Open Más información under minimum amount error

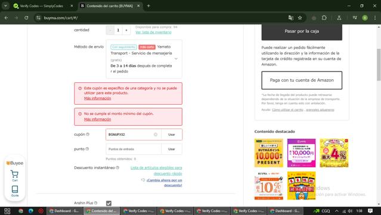coord(97,119)
